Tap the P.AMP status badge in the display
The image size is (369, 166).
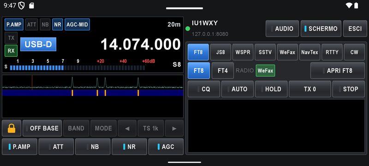[14, 24]
